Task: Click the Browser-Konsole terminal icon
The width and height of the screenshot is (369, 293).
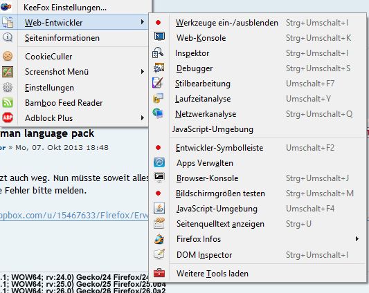Action: [x=159, y=178]
